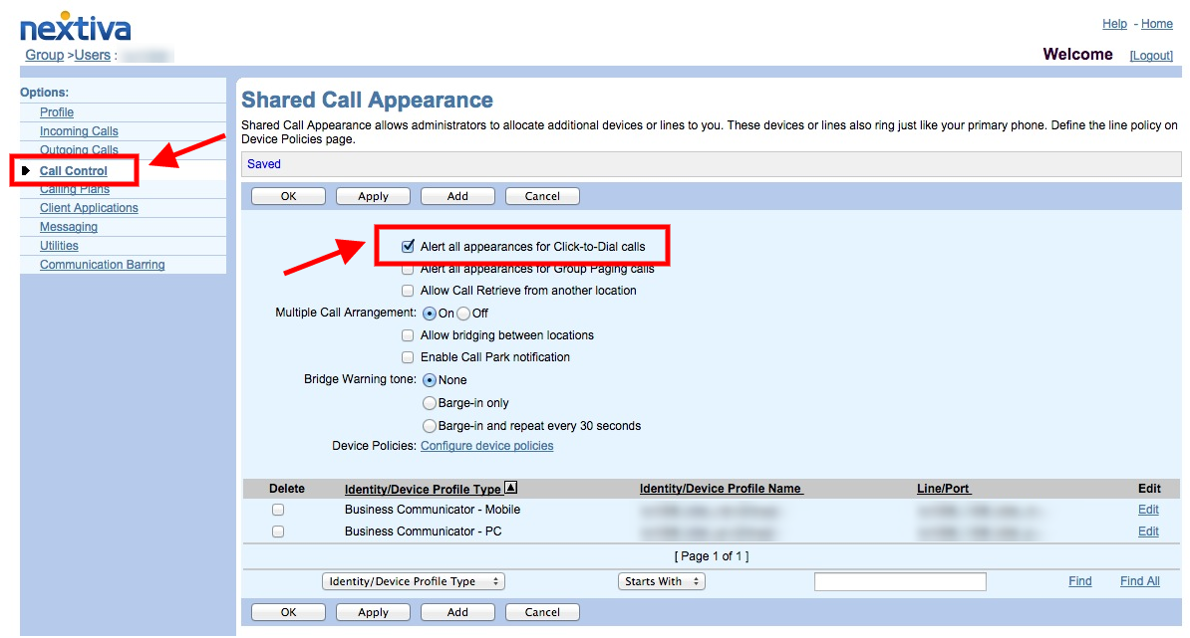This screenshot has width=1190, height=638.
Task: Log out of Nextiva
Action: (1150, 55)
